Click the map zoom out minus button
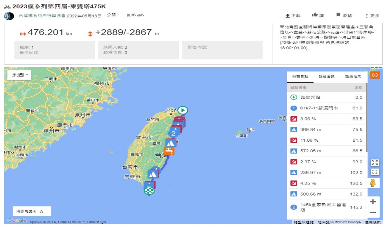The height and width of the screenshot is (226, 385). click(373, 213)
